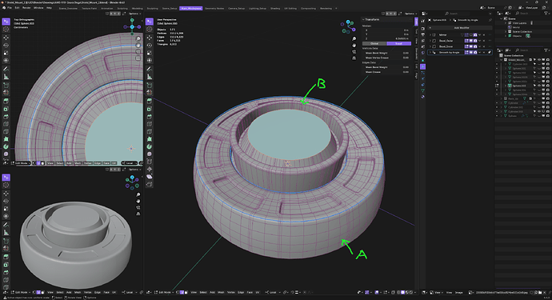
Task: Click the zoom magnifier icon in main viewport
Action: 354,38
